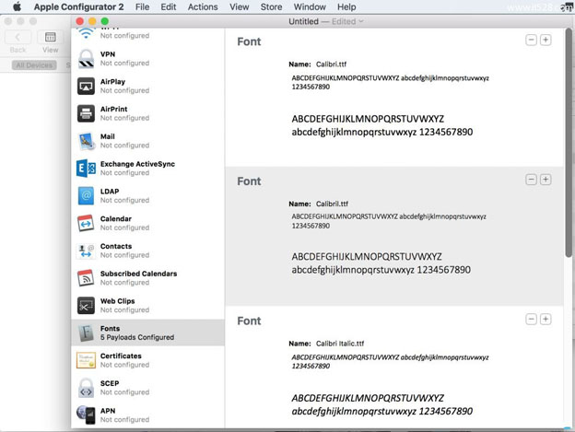The width and height of the screenshot is (575, 432).
Task: Select the Exchange ActiveSync icon
Action: [87, 169]
